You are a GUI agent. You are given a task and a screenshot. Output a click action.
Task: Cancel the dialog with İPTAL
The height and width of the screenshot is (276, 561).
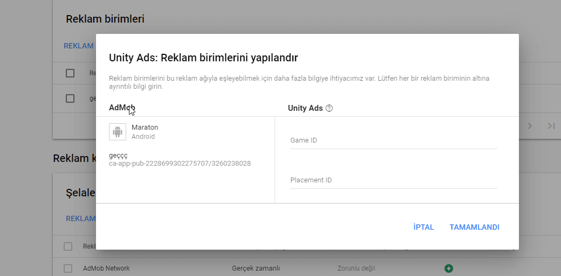[x=423, y=227]
